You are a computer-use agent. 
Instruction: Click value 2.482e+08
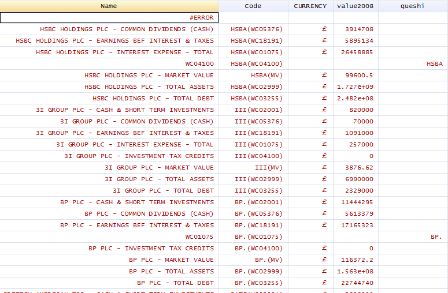356,98
